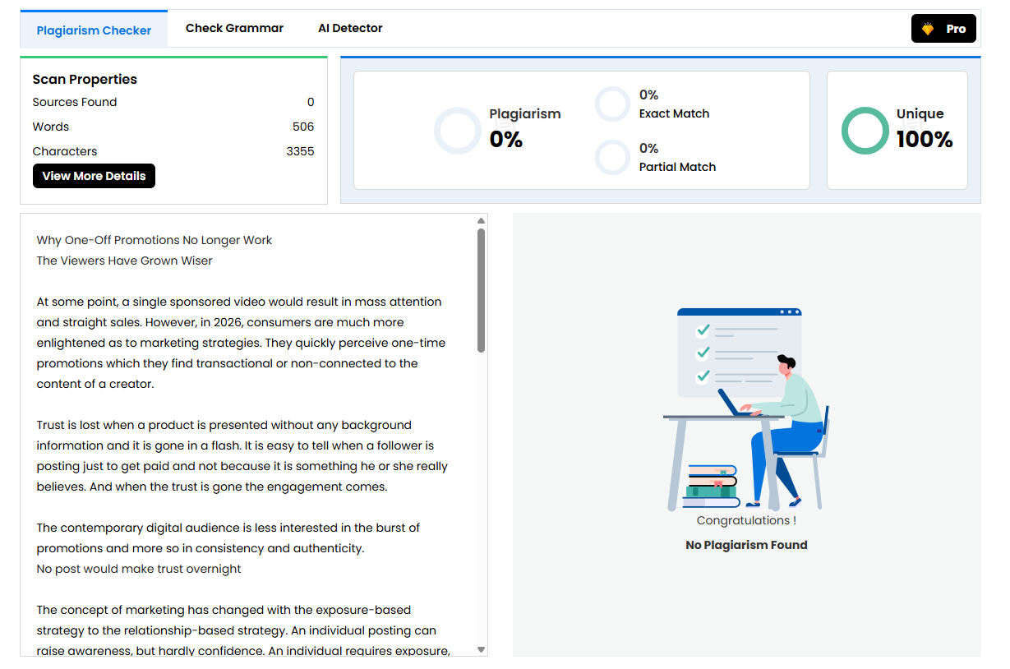The image size is (1010, 669).
Task: Click the diamond icon on Pro button
Action: click(x=928, y=29)
